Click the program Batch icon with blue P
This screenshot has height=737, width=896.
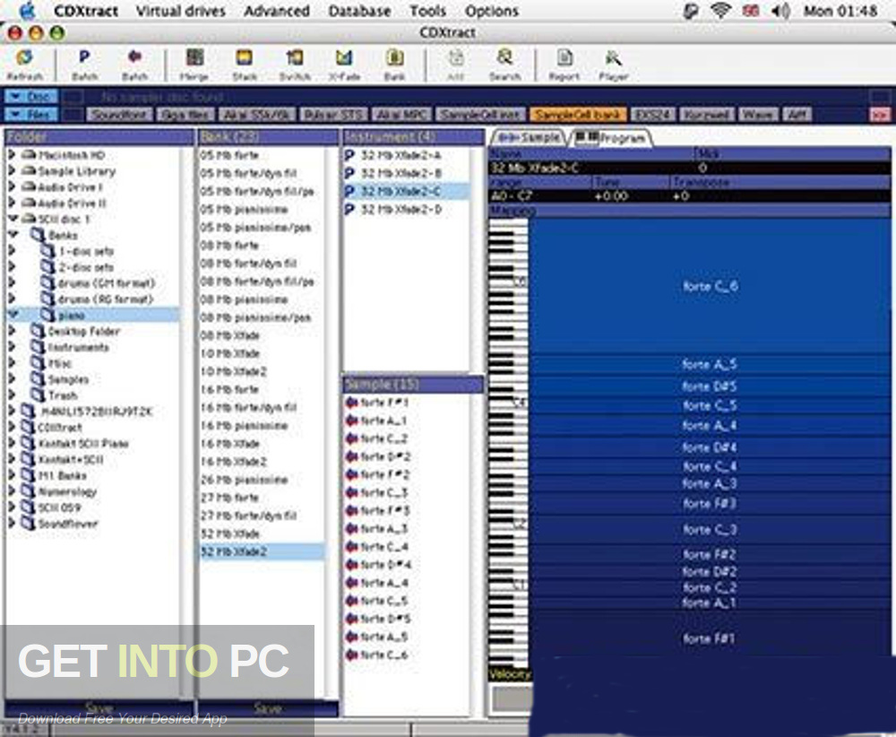84,57
